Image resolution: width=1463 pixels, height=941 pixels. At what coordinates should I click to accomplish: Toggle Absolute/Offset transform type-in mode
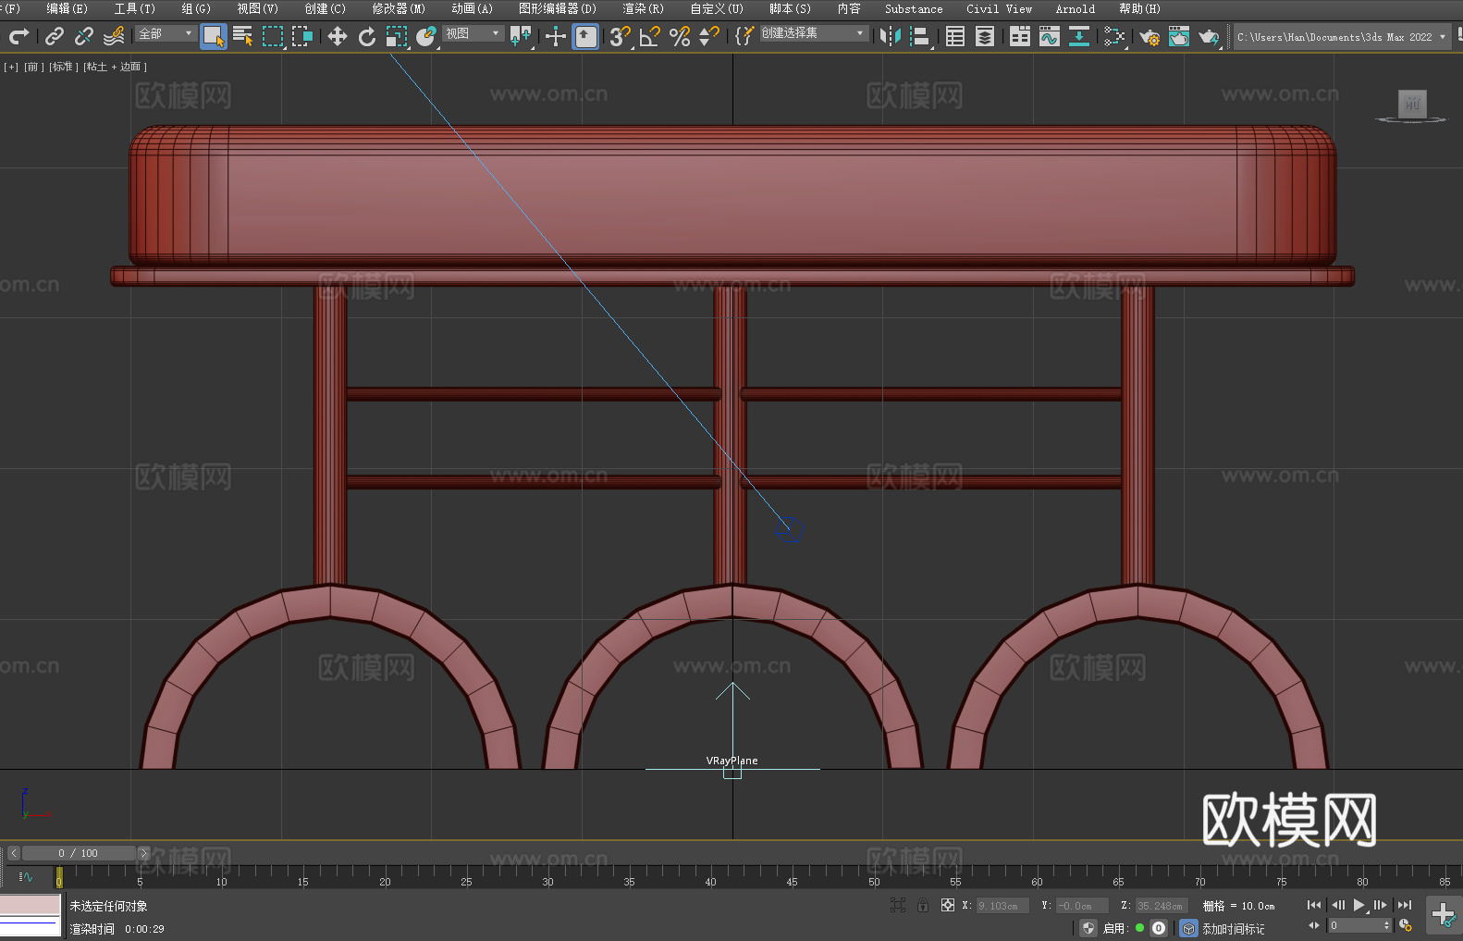tap(948, 905)
